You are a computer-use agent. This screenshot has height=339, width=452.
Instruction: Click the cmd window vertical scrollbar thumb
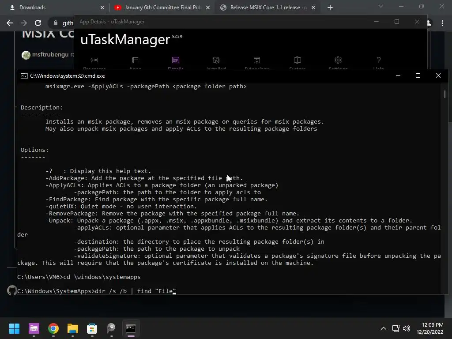click(445, 94)
